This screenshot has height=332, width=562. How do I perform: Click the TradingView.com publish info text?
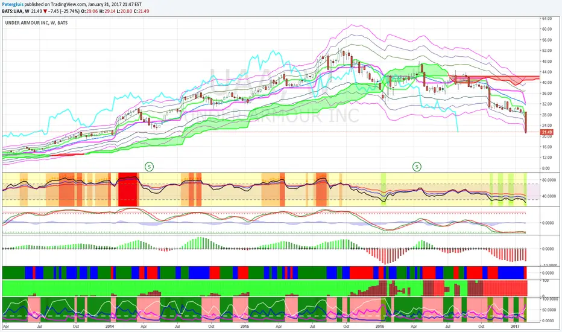(83, 4)
